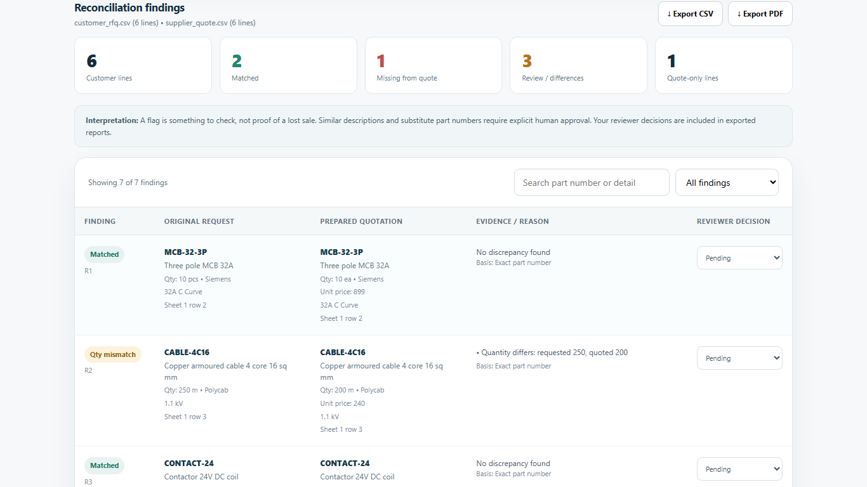
Task: Select the Review / differences card
Action: coord(578,65)
